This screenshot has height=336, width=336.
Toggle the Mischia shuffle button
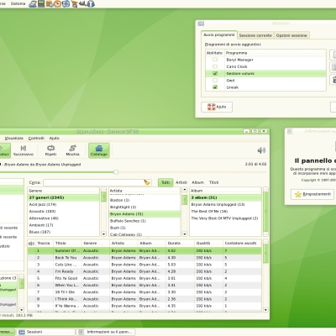pyautogui.click(x=72, y=150)
